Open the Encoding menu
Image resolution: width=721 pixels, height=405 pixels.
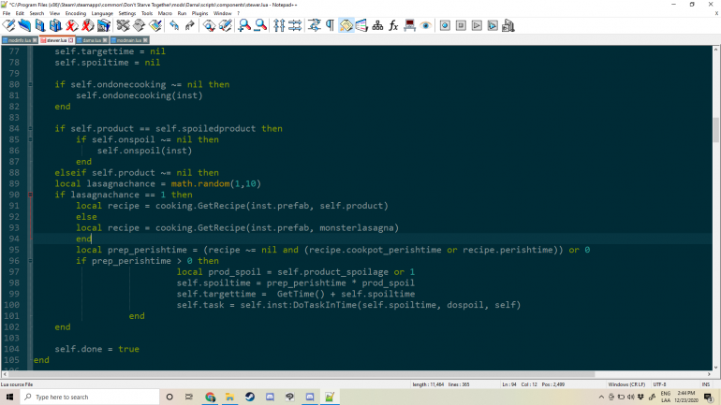pyautogui.click(x=77, y=14)
